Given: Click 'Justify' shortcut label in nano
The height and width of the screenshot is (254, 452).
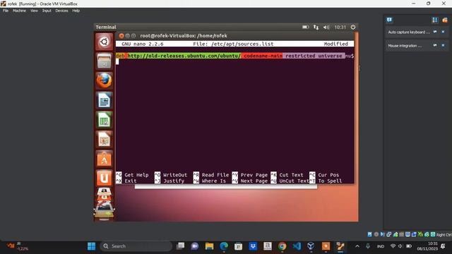Looking at the screenshot, I should 174,181.
